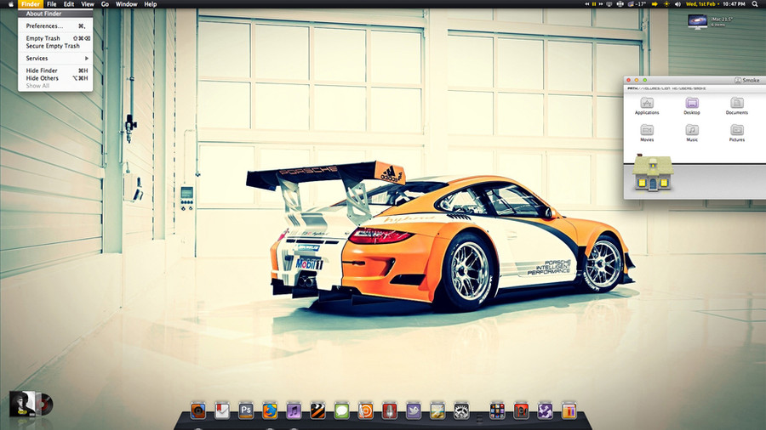Select Hide Others
Screen dimensions: 766x430
pyautogui.click(x=55, y=78)
